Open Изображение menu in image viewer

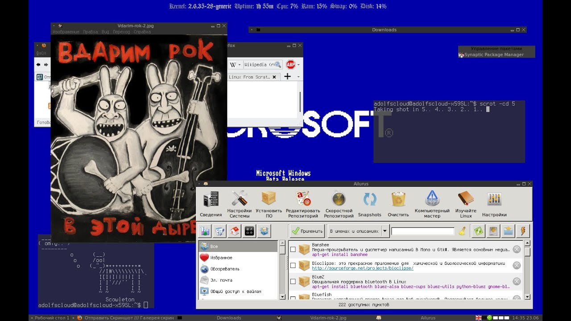tap(66, 32)
